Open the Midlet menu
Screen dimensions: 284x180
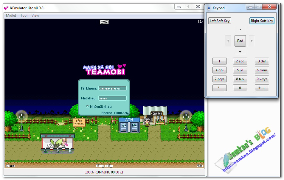pyautogui.click(x=11, y=16)
